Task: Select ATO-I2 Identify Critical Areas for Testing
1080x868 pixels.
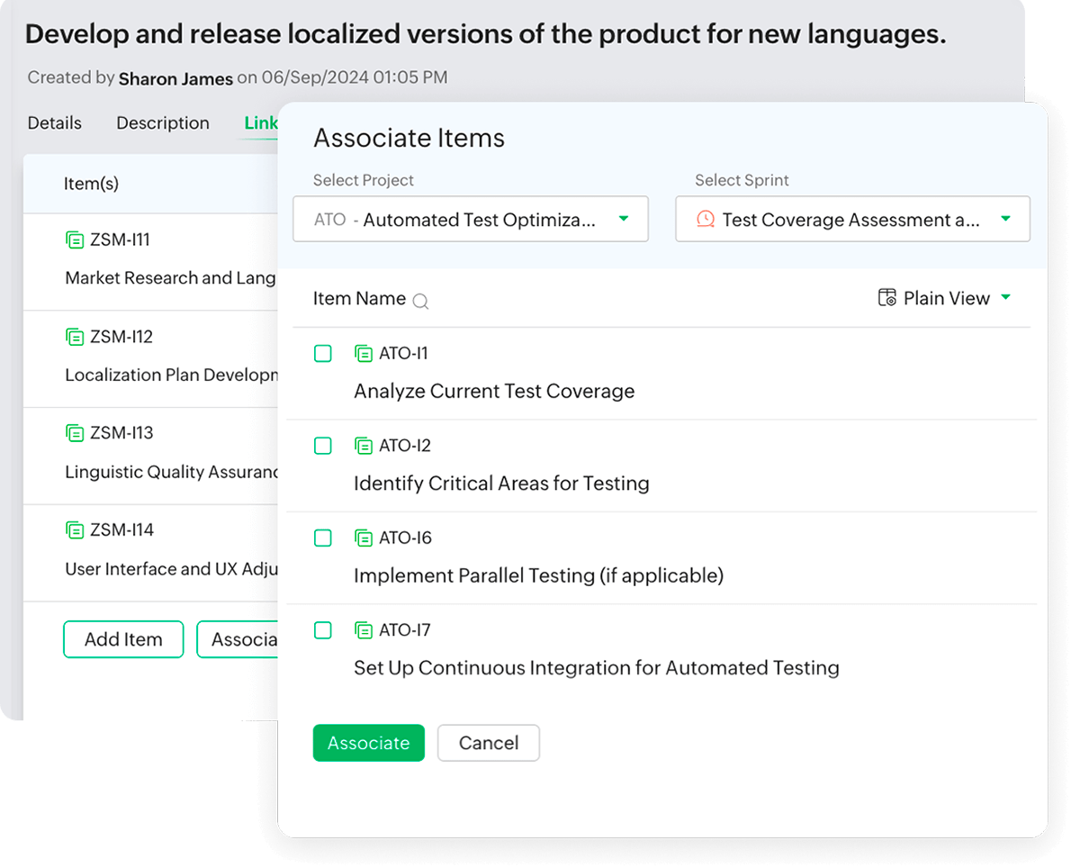Action: tap(323, 446)
